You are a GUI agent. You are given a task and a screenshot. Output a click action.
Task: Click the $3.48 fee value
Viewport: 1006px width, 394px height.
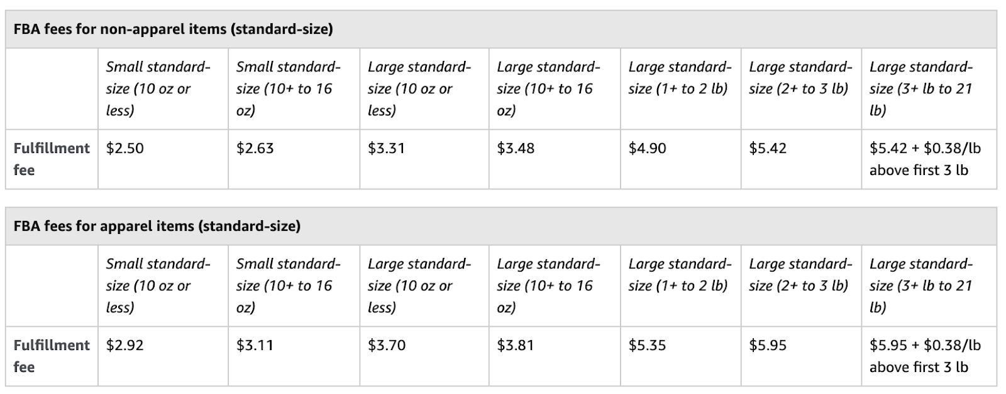point(516,149)
